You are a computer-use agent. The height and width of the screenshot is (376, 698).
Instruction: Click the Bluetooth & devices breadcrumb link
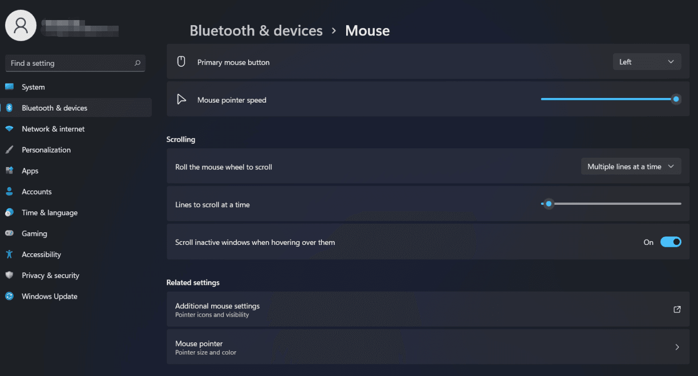coord(256,31)
